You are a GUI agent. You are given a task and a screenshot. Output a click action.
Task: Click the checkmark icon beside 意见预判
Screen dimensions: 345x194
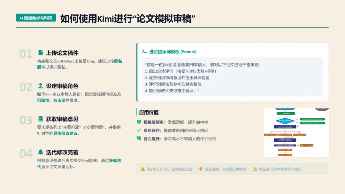[139, 130]
